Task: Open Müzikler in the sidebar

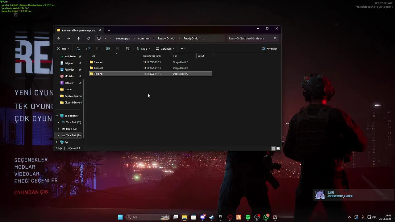Action: click(69, 76)
